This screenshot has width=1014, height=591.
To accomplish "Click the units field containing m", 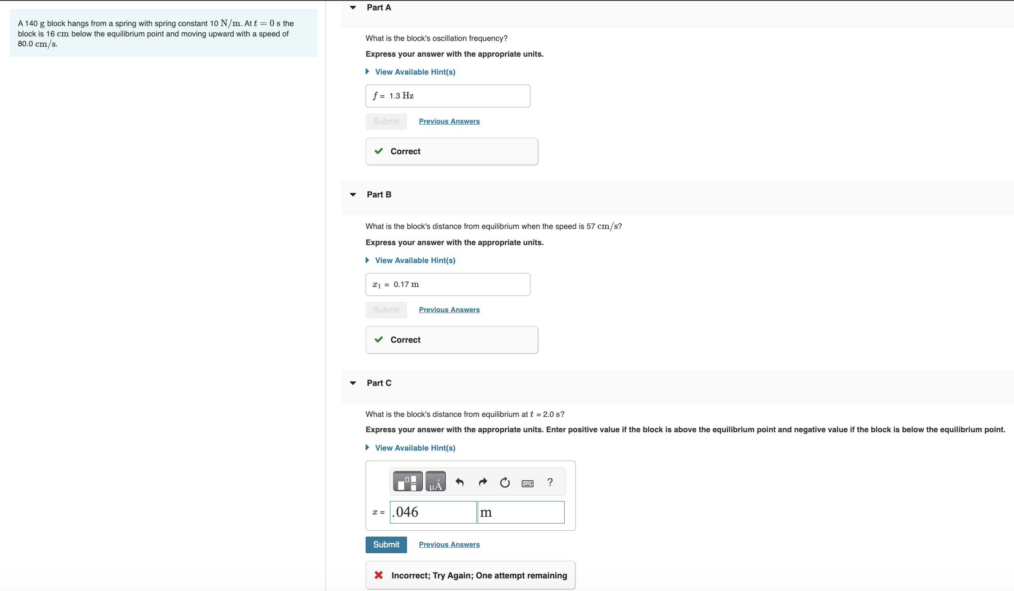I will [x=521, y=512].
